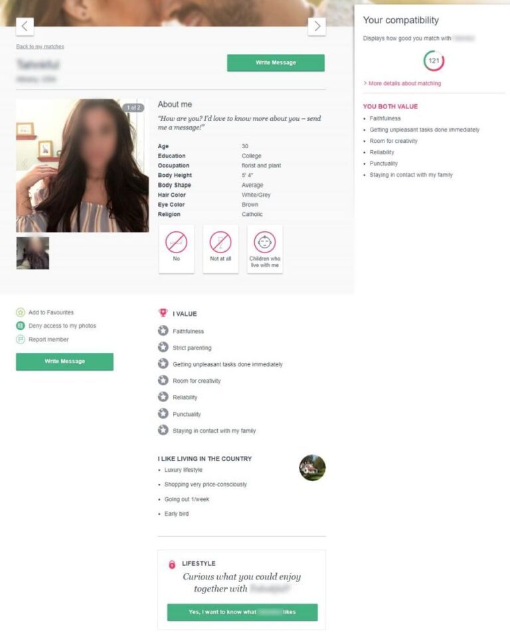
Task: Click Back to my matches link
Action: pos(40,47)
